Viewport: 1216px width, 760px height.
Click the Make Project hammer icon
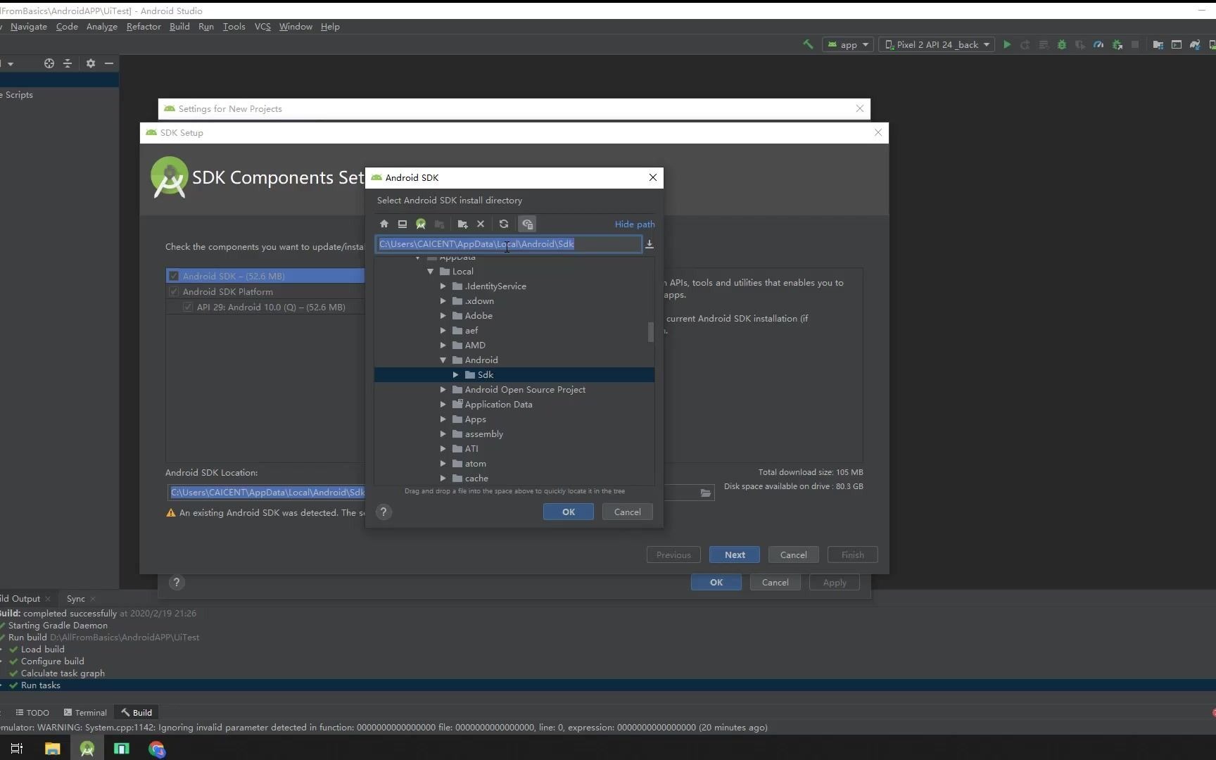[x=808, y=44]
